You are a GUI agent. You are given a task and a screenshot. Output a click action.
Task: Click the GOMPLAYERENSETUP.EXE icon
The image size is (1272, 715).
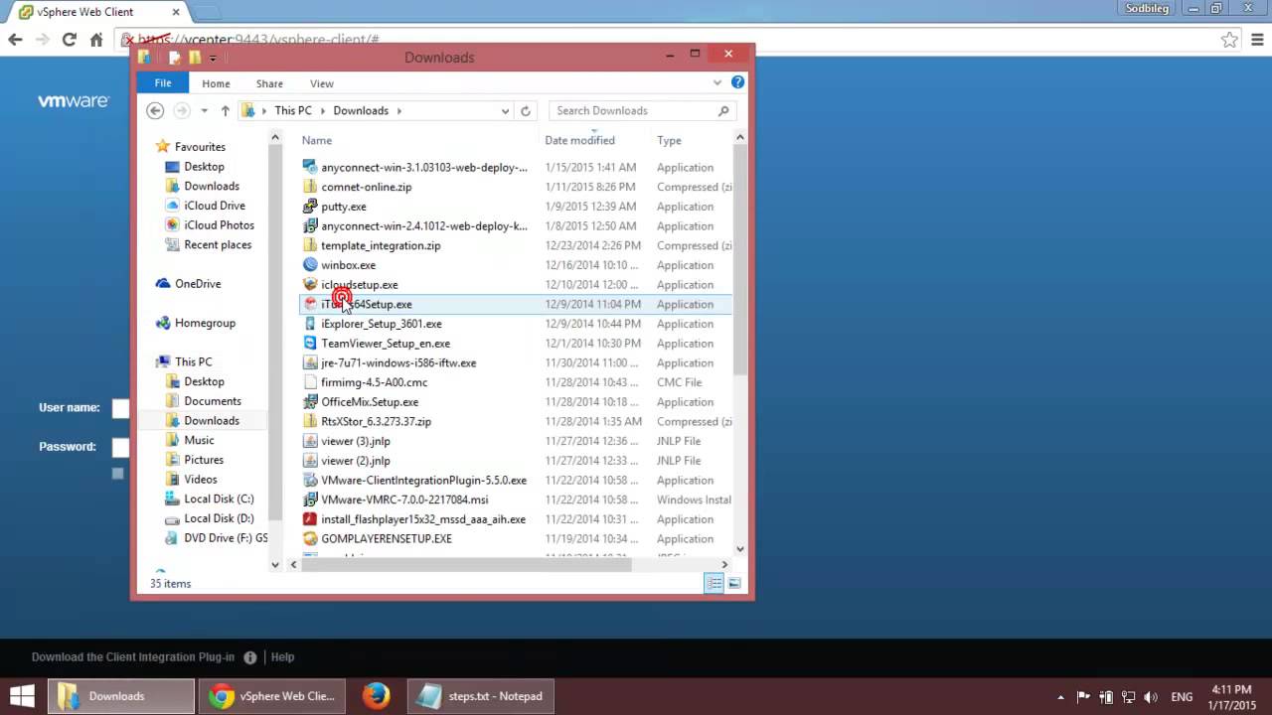point(310,538)
